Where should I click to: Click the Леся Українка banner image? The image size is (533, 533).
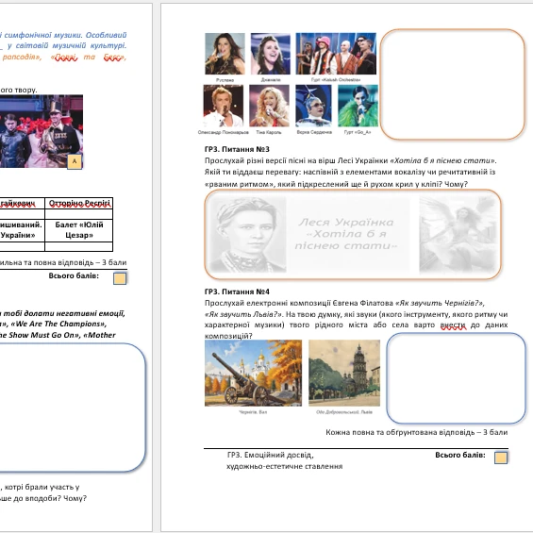[x=353, y=235]
